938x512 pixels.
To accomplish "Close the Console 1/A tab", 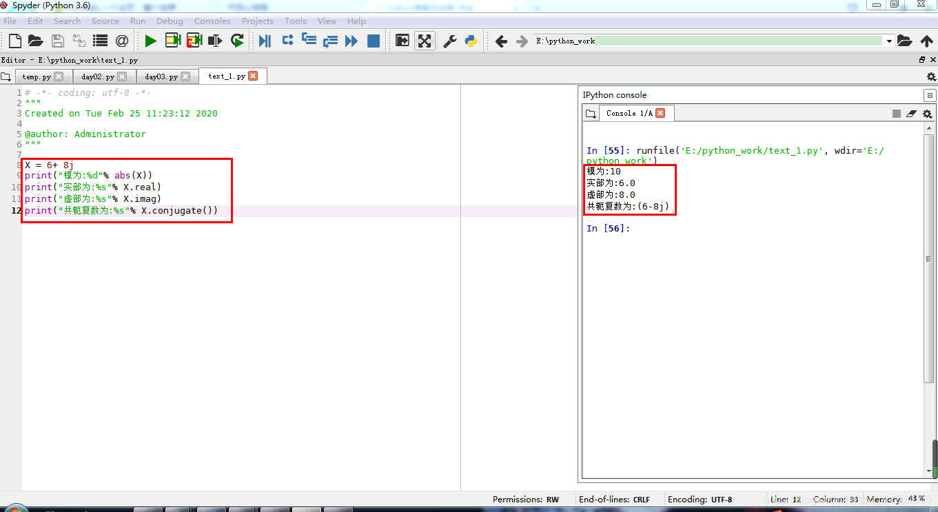I will point(660,113).
